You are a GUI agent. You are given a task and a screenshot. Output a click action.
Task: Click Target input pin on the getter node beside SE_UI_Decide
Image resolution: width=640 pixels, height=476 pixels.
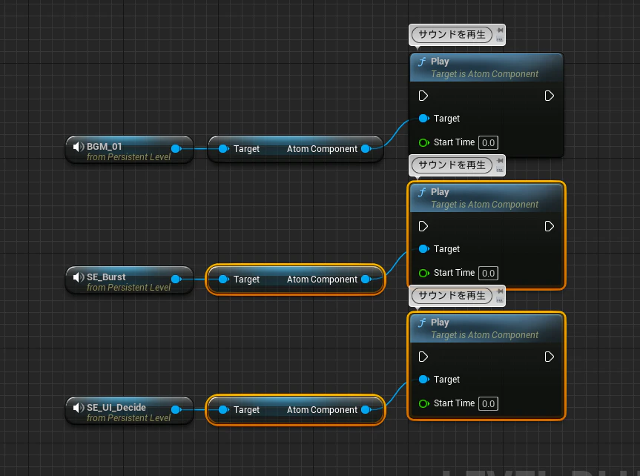pyautogui.click(x=224, y=409)
